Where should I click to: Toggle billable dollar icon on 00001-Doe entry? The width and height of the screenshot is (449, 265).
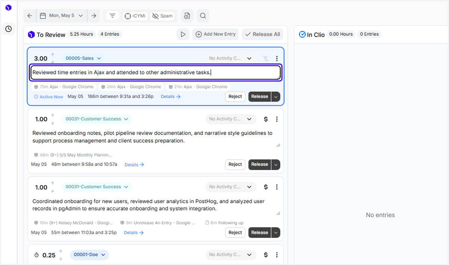click(x=266, y=255)
